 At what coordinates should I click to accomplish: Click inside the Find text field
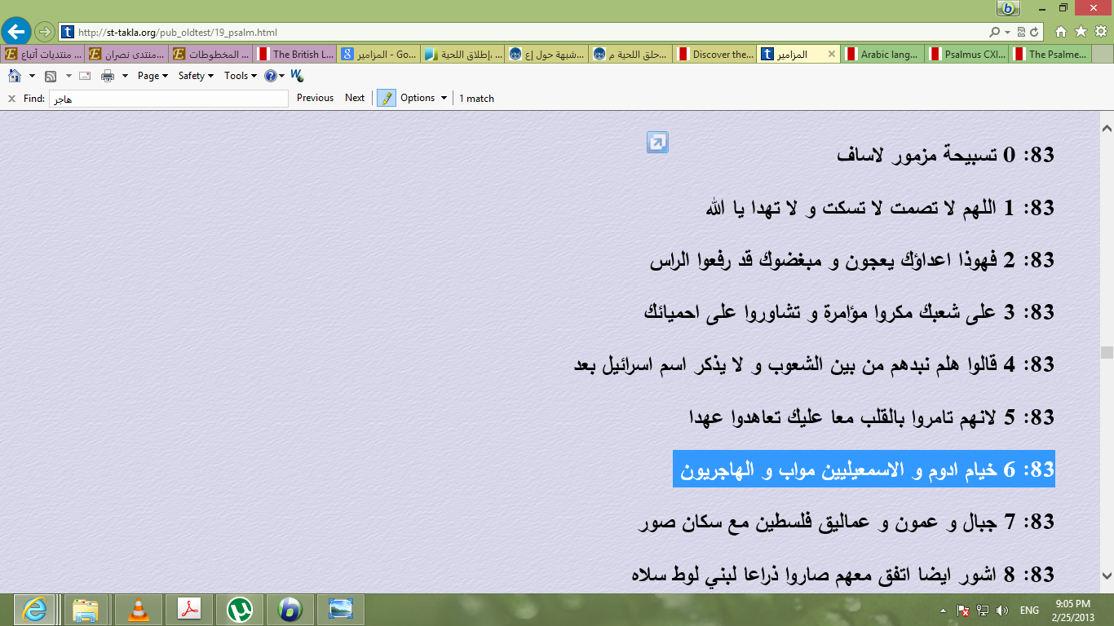click(168, 99)
